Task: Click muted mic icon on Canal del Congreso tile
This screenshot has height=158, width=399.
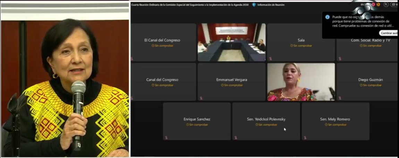Action: 132,98
